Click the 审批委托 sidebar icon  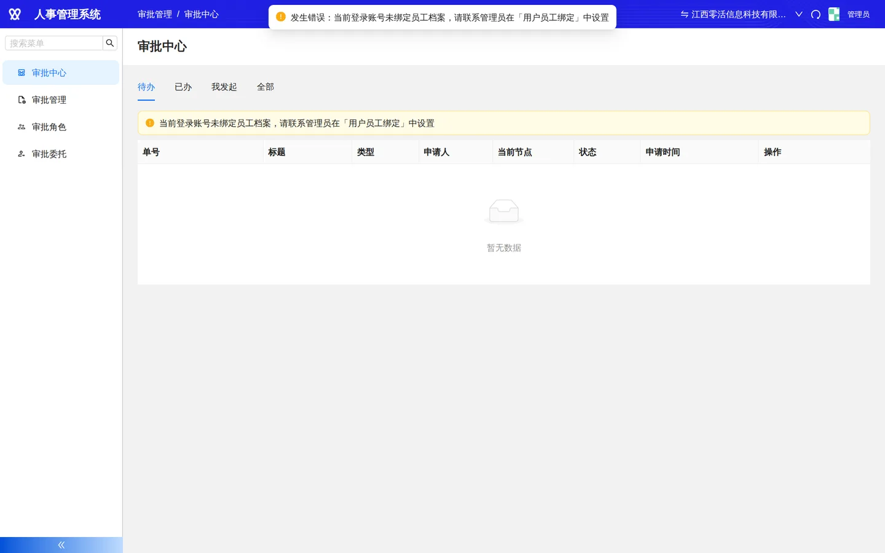click(22, 154)
